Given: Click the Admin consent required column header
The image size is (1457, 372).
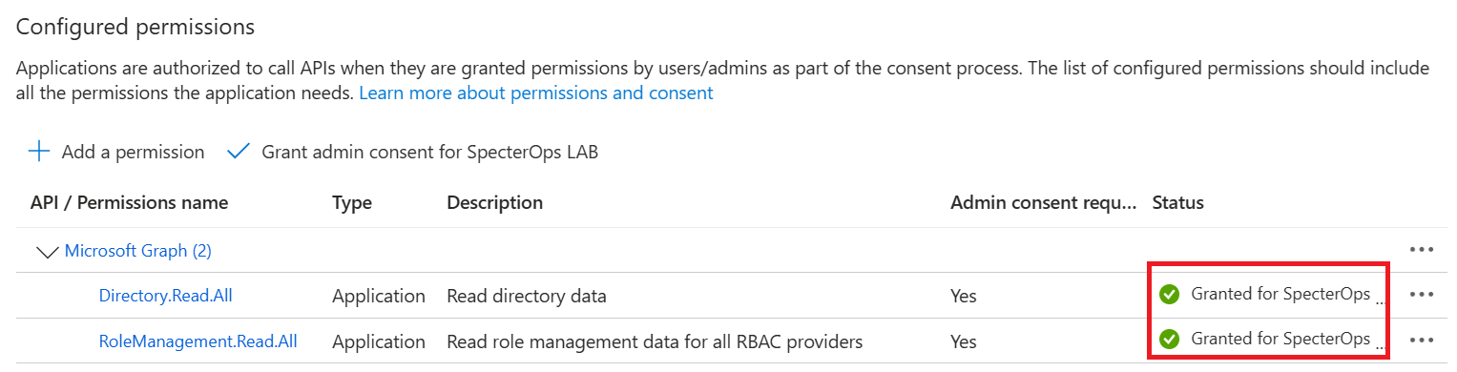Looking at the screenshot, I should (1044, 203).
